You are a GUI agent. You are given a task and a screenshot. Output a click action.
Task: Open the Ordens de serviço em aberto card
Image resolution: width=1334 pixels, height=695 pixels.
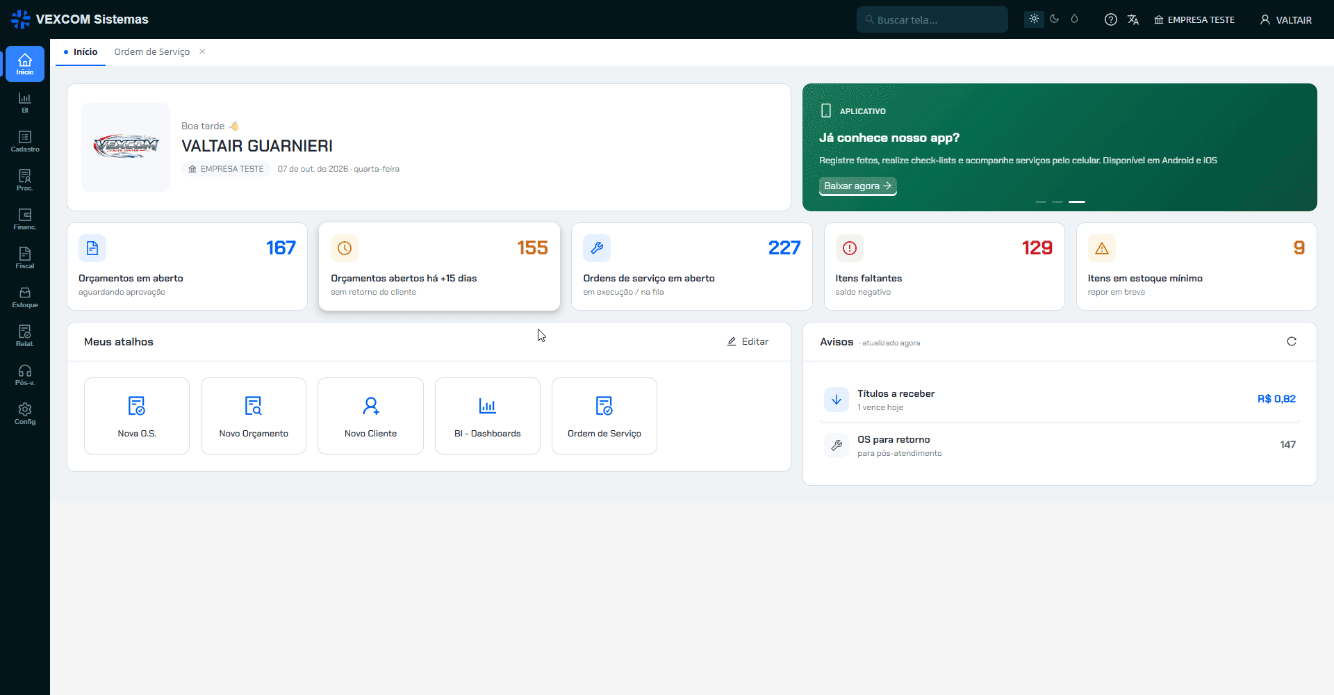tap(692, 266)
